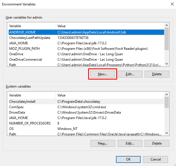Viewport: 176px width, 166px height.
Task: Click value C:\Windows\system32\cmd.exe
Action: (x=82, y=107)
